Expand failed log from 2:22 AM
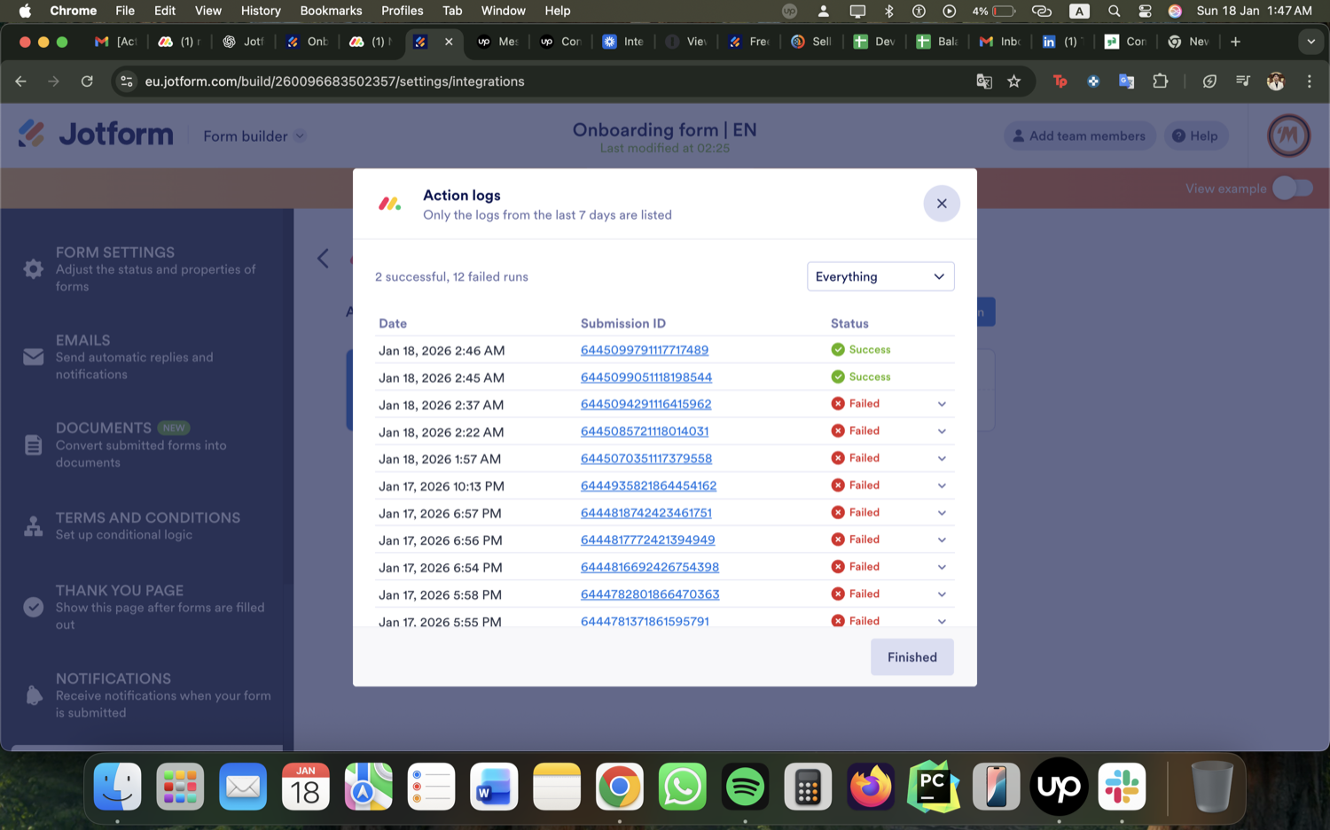The image size is (1330, 830). [x=942, y=431]
